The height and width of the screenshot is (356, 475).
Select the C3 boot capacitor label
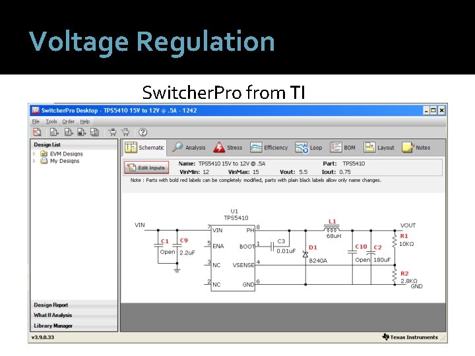point(282,241)
